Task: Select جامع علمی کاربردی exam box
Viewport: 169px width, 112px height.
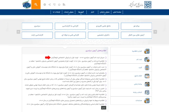Action: (x=103, y=26)
